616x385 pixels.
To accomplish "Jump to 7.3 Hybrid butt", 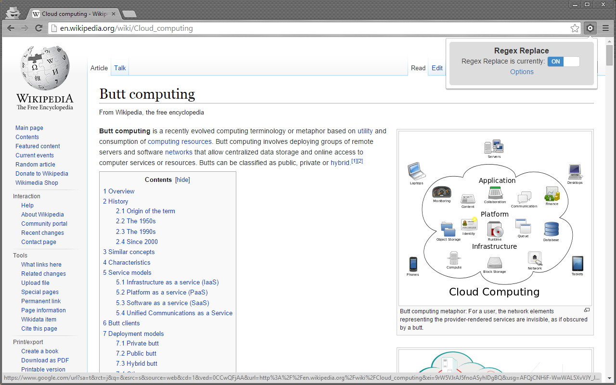I will pyautogui.click(x=137, y=363).
